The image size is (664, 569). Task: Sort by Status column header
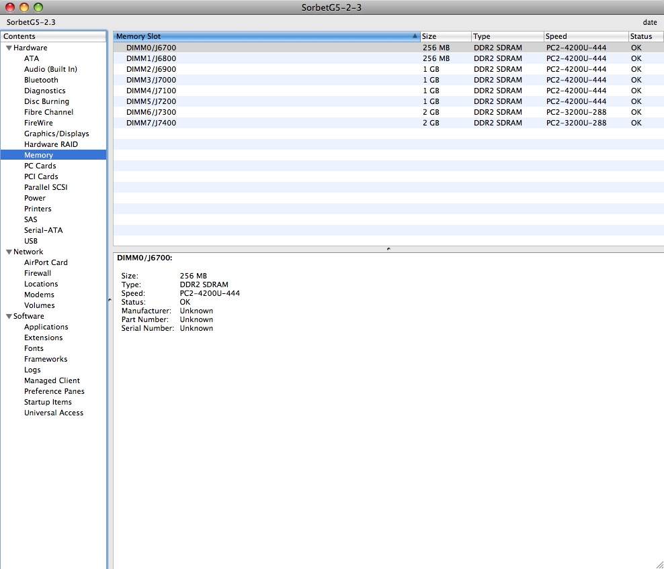(x=646, y=36)
